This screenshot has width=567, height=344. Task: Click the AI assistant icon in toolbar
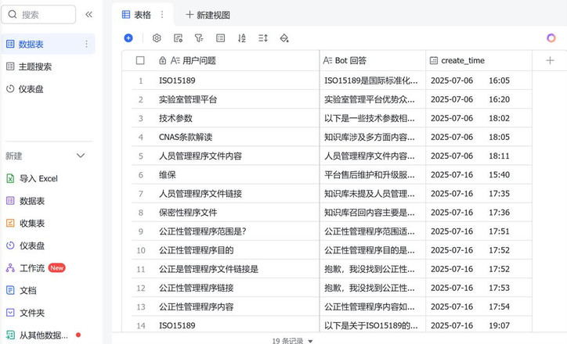coord(551,38)
